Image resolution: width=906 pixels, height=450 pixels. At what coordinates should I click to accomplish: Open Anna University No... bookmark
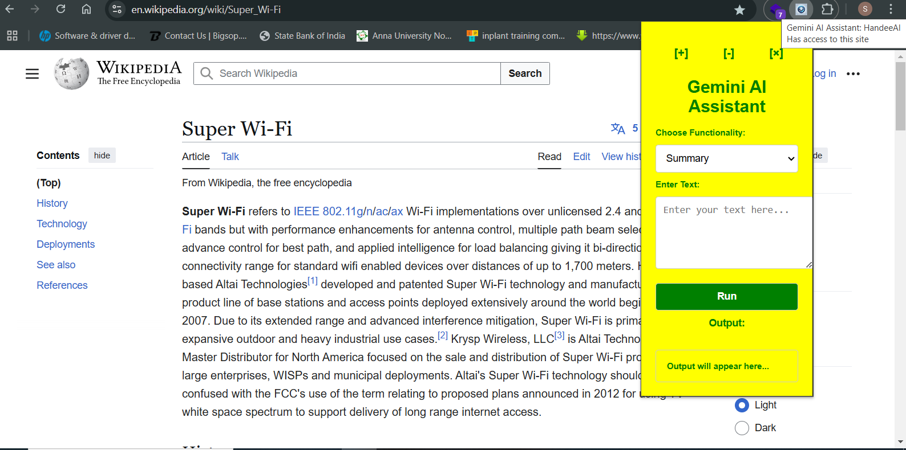pyautogui.click(x=405, y=36)
